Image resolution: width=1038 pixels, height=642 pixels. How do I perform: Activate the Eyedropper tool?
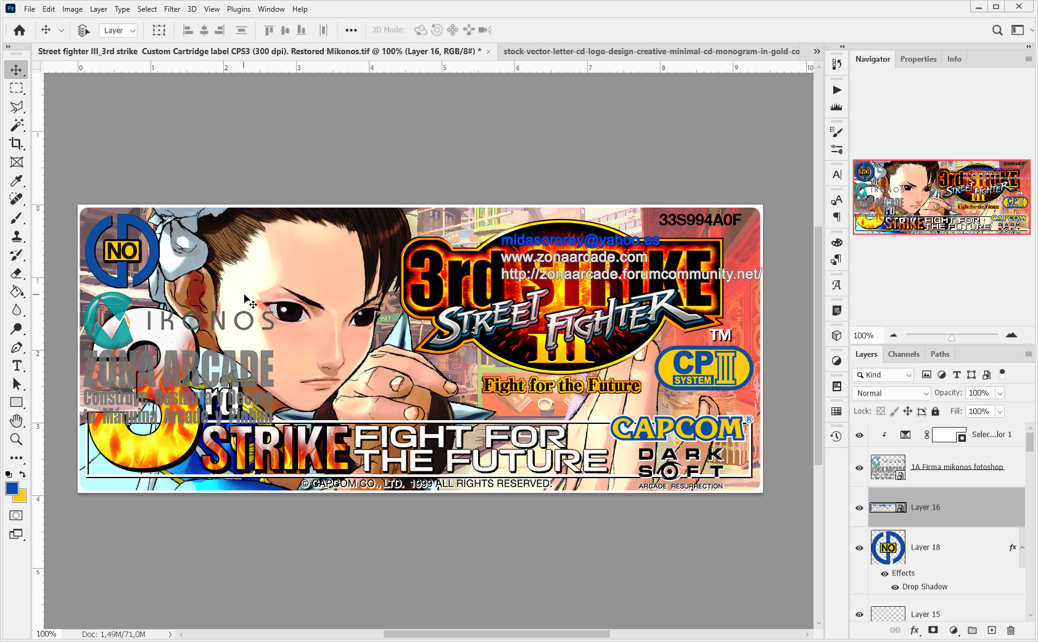coord(16,181)
